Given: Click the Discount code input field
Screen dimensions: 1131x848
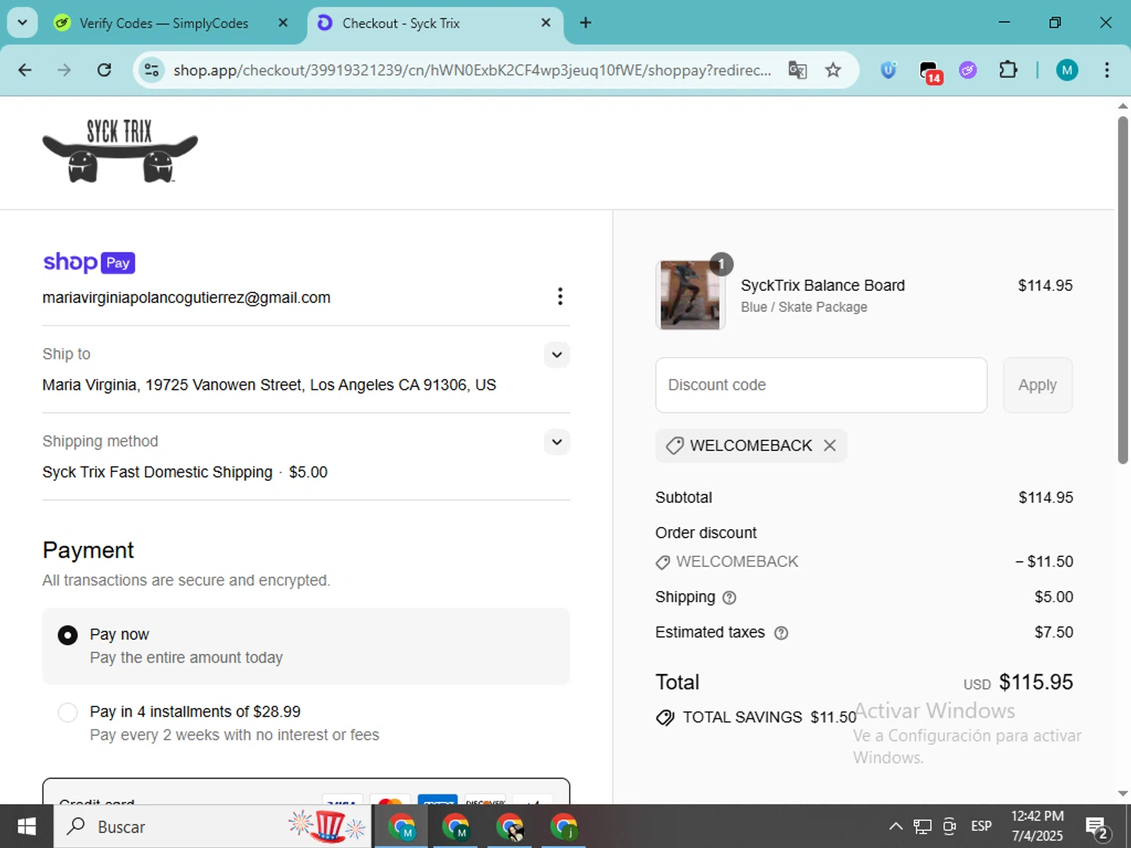Looking at the screenshot, I should [821, 385].
